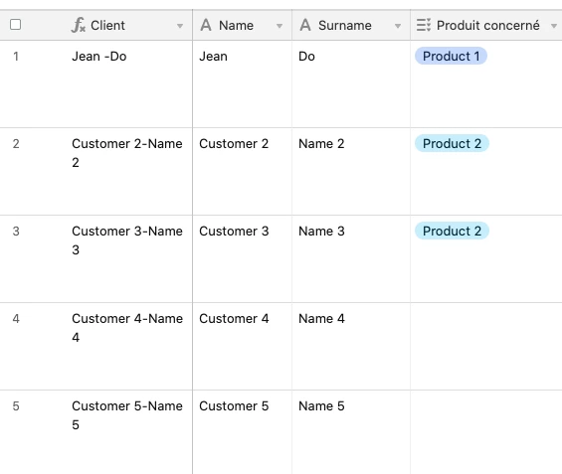562x474 pixels.
Task: Click the Name 3 surname cell
Action: (x=351, y=258)
